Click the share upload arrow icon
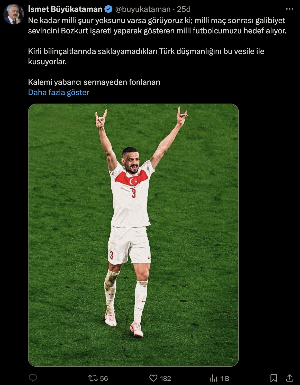The width and height of the screenshot is (300, 385). pos(289,378)
